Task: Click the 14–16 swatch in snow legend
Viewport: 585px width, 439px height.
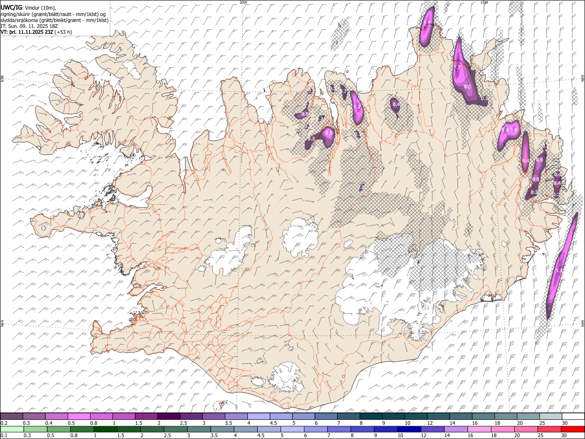Action: coord(460,417)
